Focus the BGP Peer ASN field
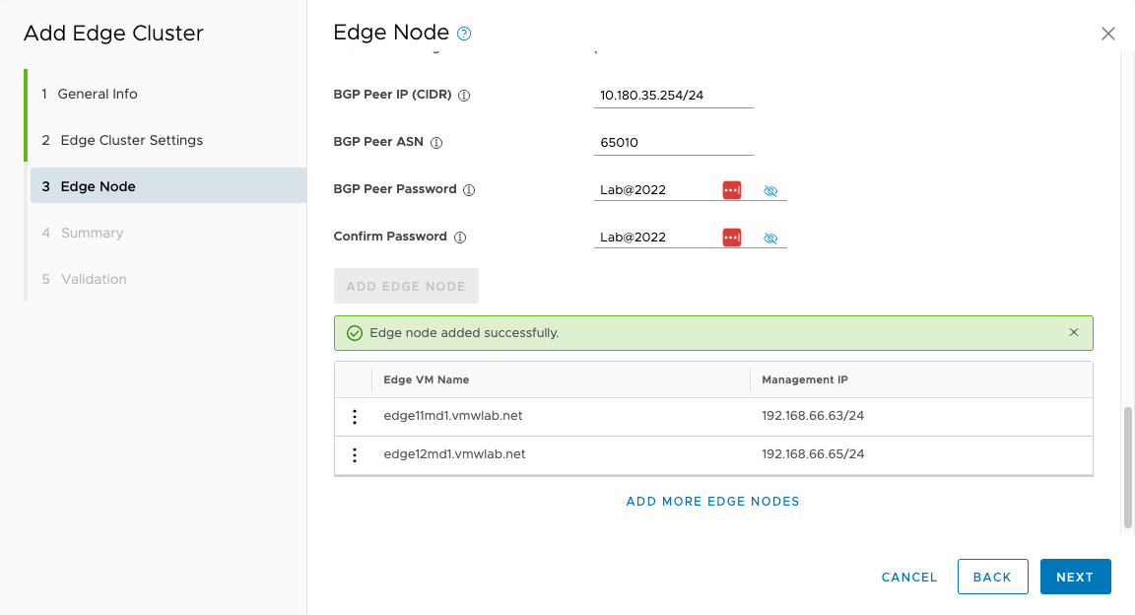Image resolution: width=1135 pixels, height=615 pixels. 673,143
